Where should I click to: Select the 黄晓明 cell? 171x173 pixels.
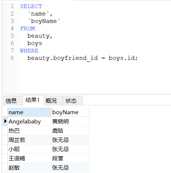pyautogui.click(x=70, y=121)
